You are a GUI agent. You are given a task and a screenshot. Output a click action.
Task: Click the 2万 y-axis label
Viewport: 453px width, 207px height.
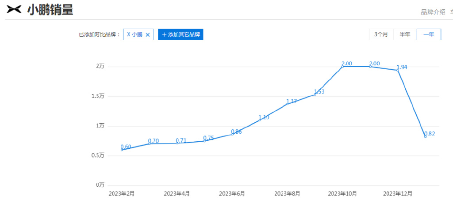[100, 66]
